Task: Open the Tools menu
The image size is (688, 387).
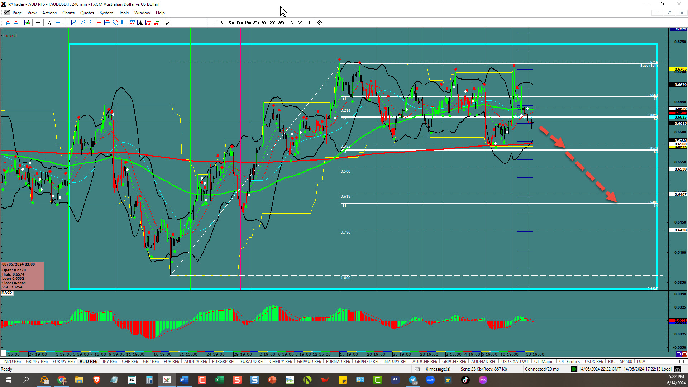Action: tap(124, 13)
